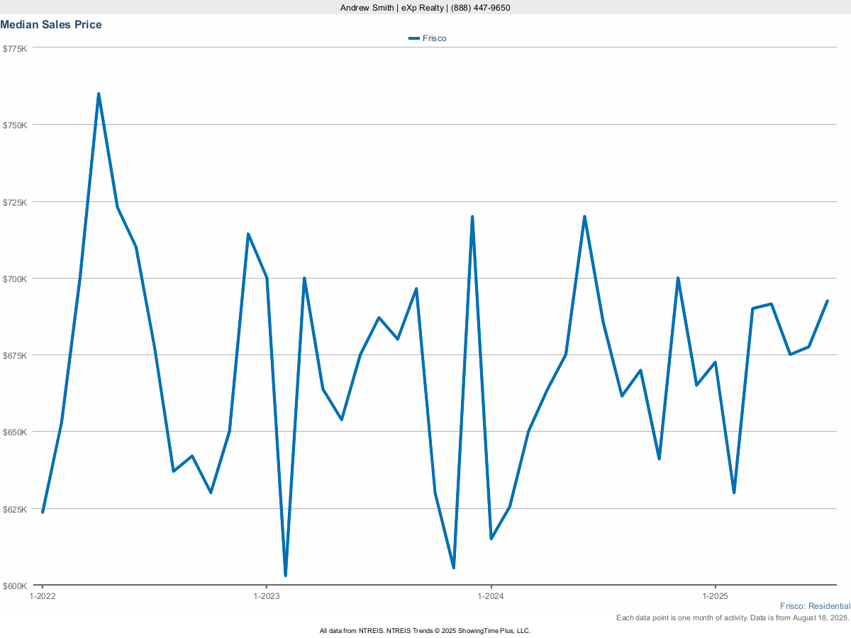Click the highest peak data point near $760K
The height and width of the screenshot is (638, 851).
[x=99, y=94]
